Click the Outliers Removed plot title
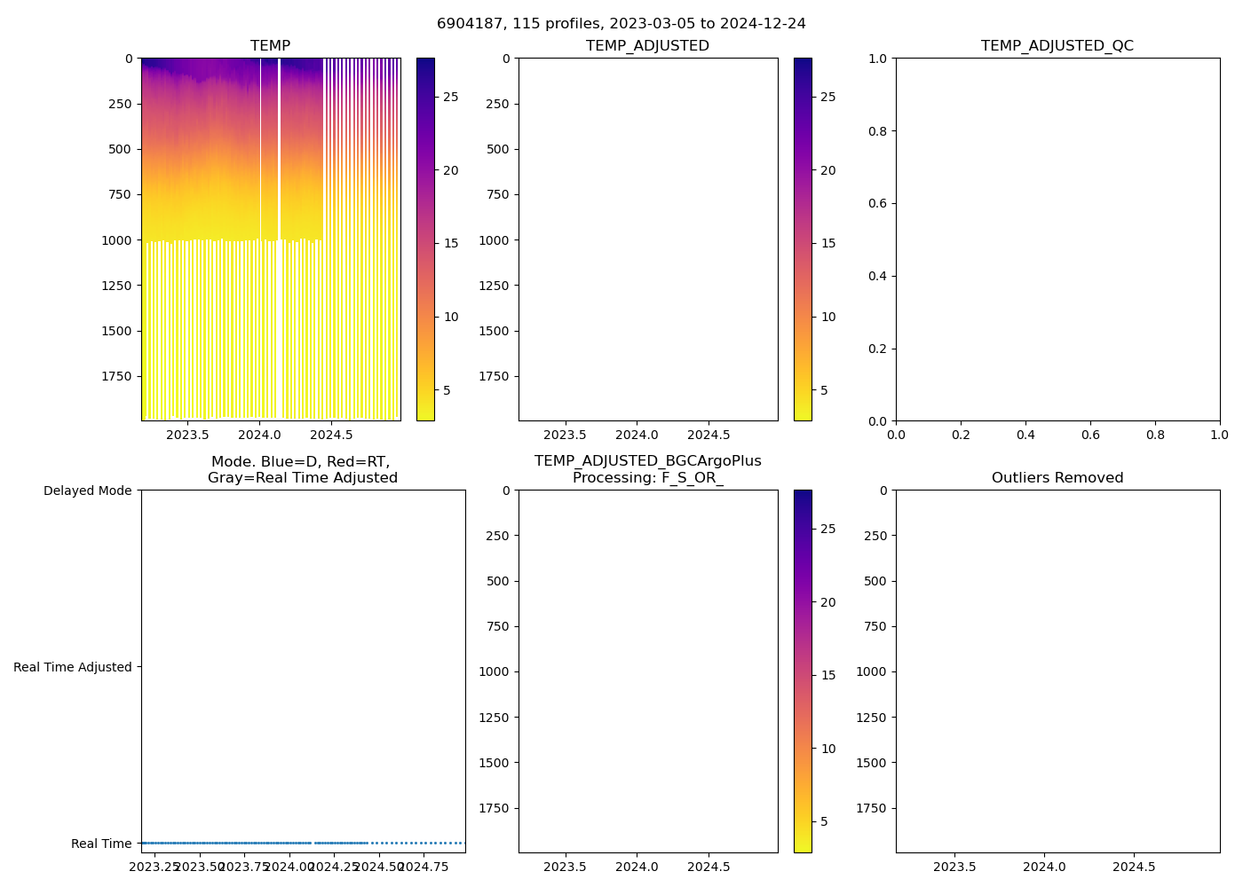Image resolution: width=1243 pixels, height=887 pixels. (x=1057, y=478)
